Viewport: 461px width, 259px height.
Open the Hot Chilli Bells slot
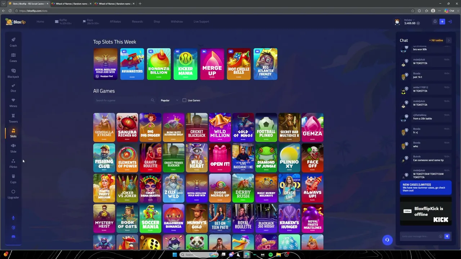pyautogui.click(x=239, y=64)
